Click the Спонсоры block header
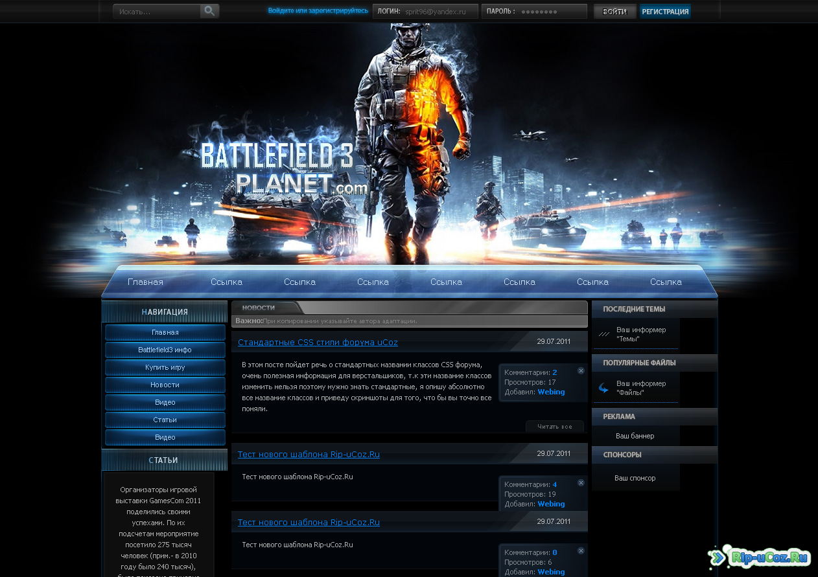Image resolution: width=818 pixels, height=577 pixels. point(655,455)
